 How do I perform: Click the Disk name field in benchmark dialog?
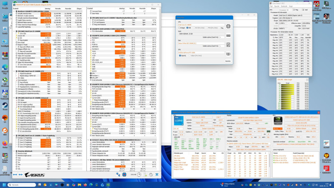pyautogui.click(x=201, y=43)
